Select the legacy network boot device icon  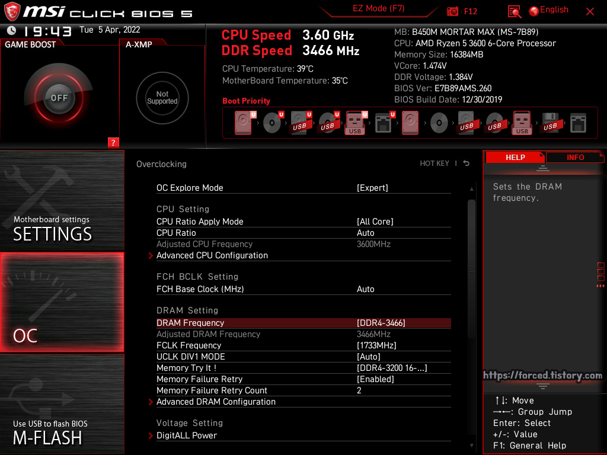[578, 123]
